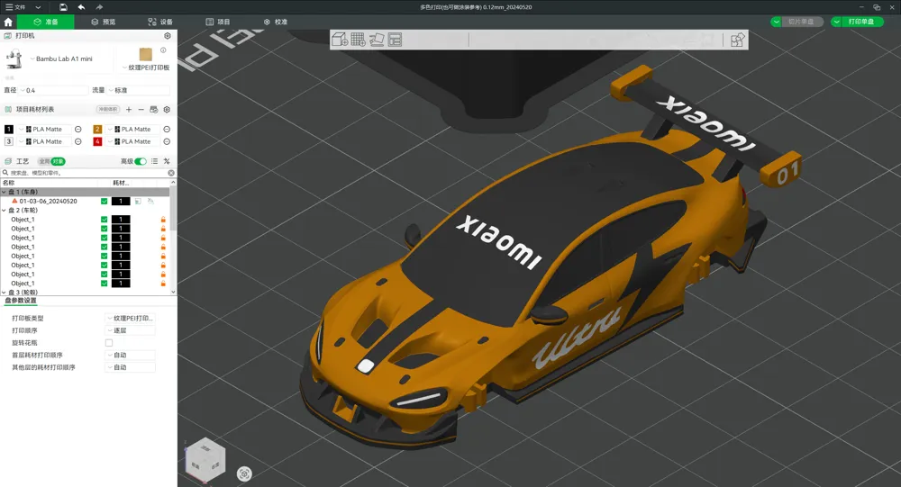Enable the 旋转花瓶 spiral vase checkbox

point(109,343)
